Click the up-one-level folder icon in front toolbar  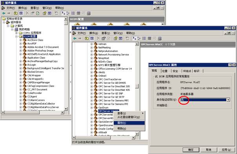(87, 38)
